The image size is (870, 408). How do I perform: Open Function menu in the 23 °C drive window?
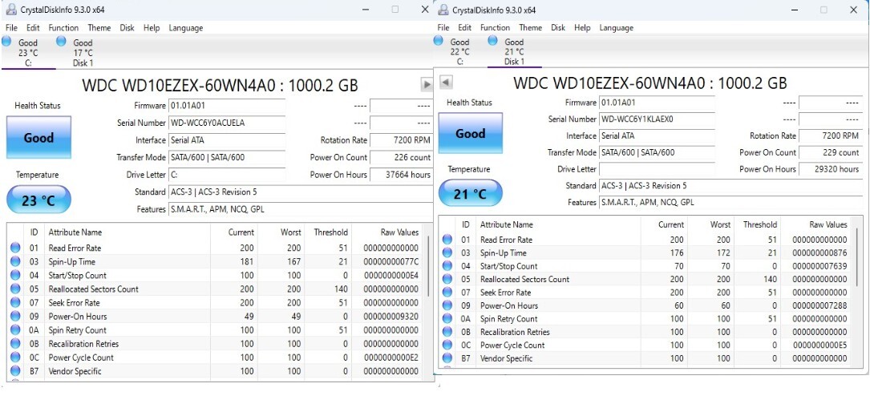click(63, 28)
